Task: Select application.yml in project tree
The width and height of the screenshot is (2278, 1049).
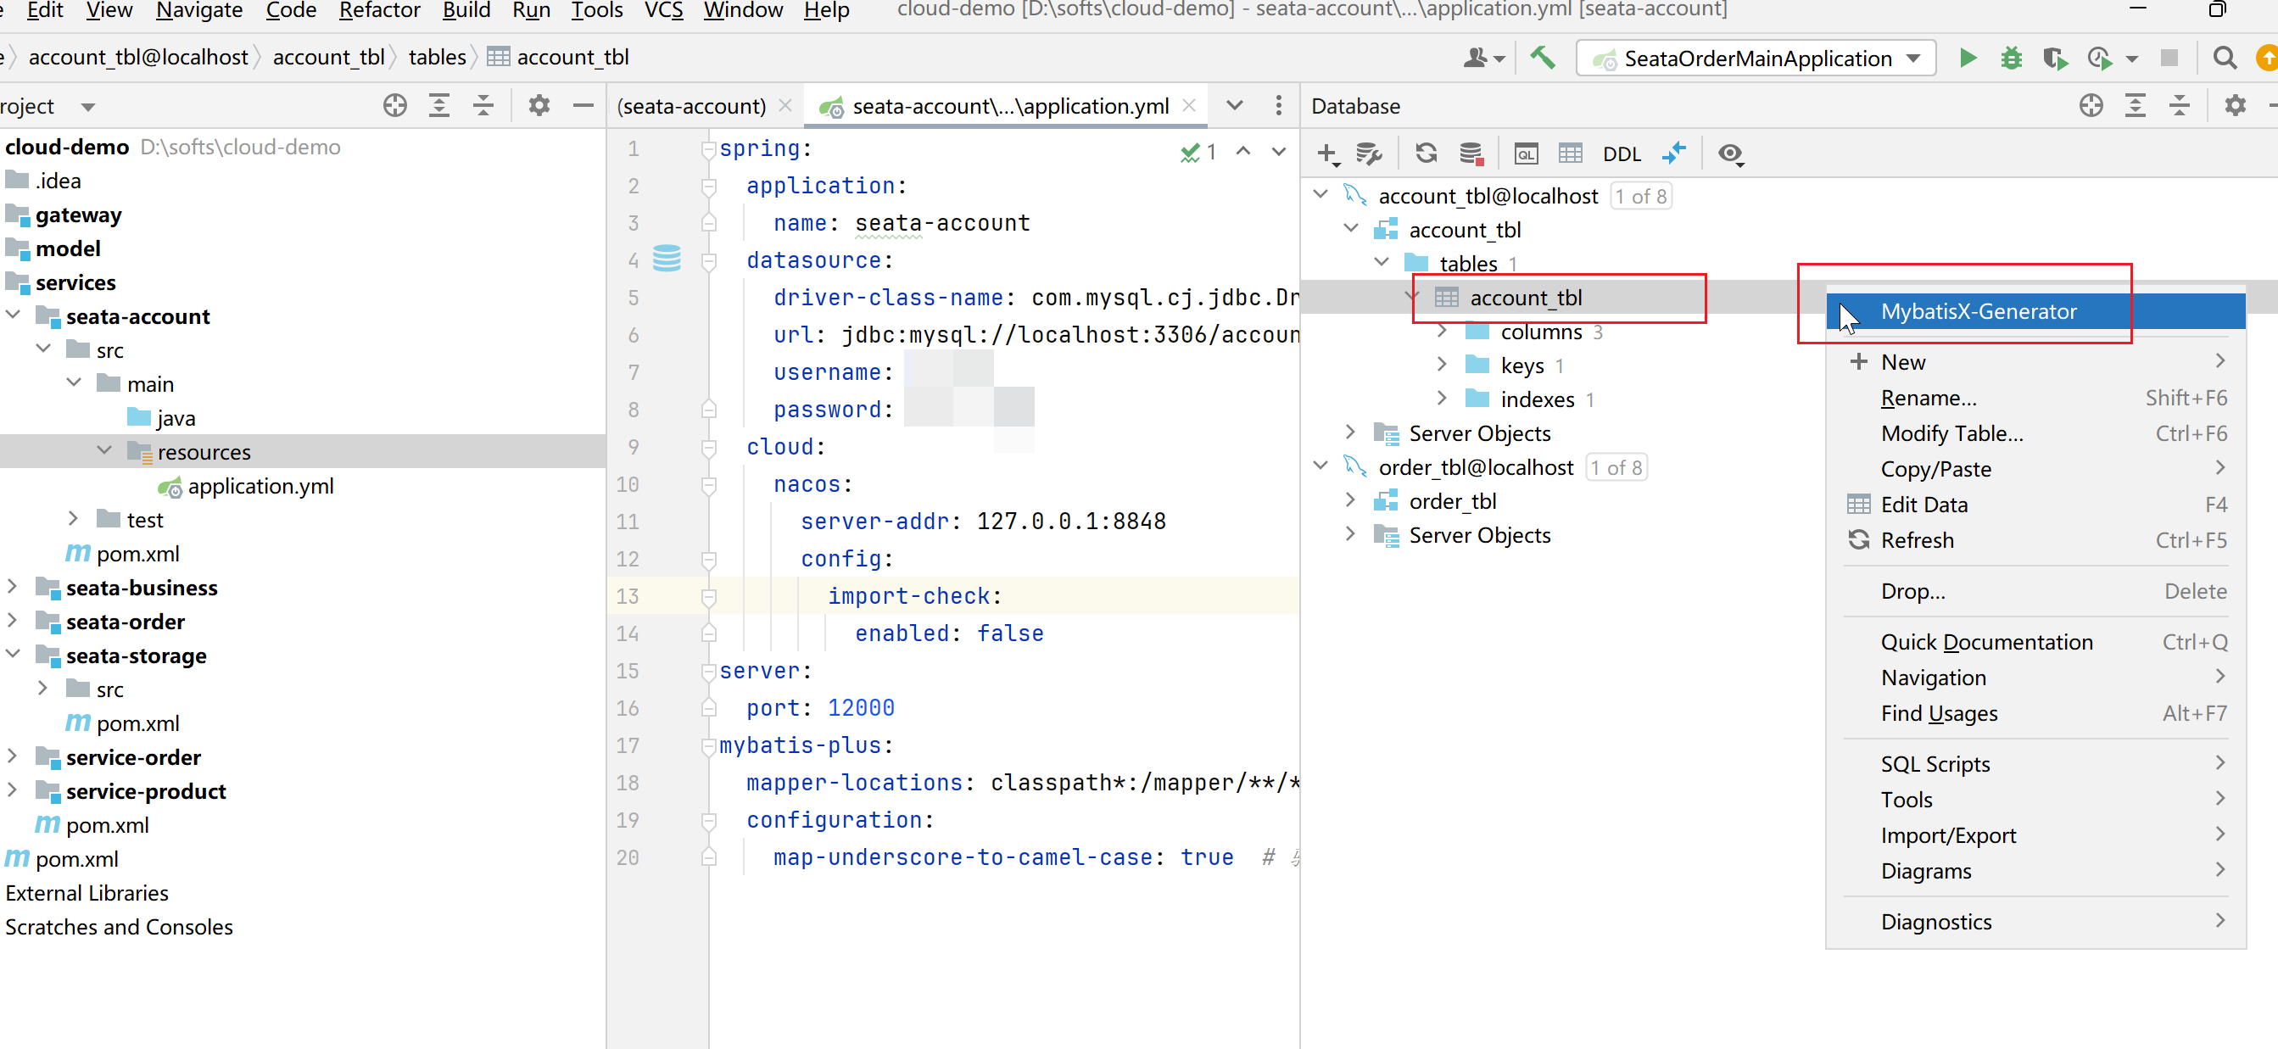Action: click(x=261, y=486)
